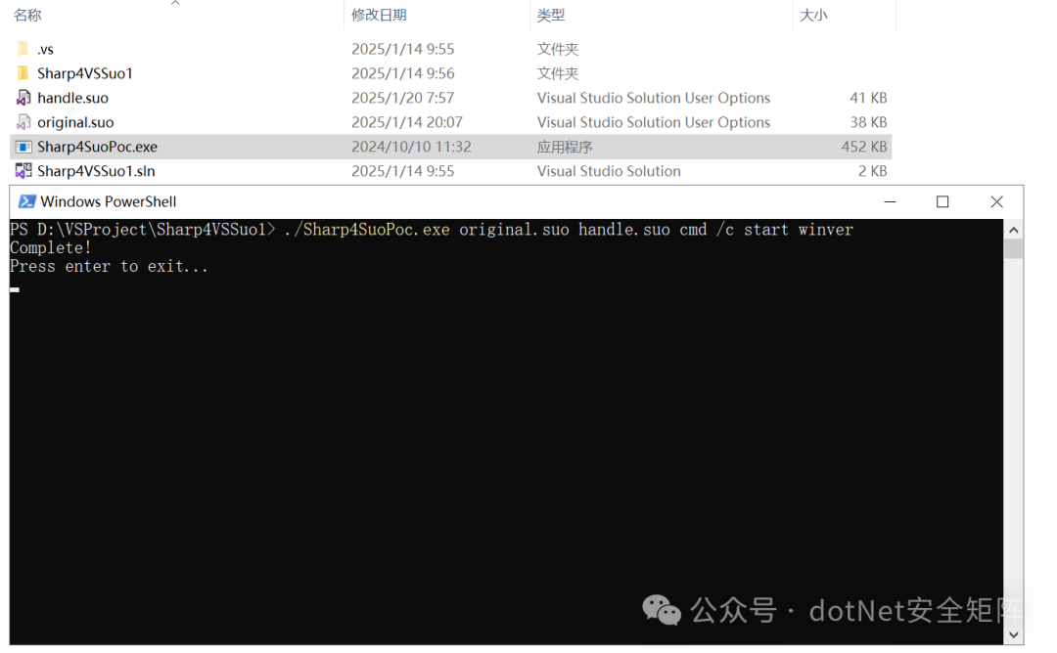Click the PS D:\VSProject\Sharp4VSSuo1> prompt

[142, 230]
